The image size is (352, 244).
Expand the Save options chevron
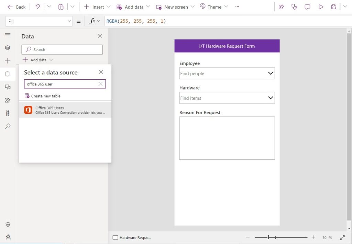[345, 7]
